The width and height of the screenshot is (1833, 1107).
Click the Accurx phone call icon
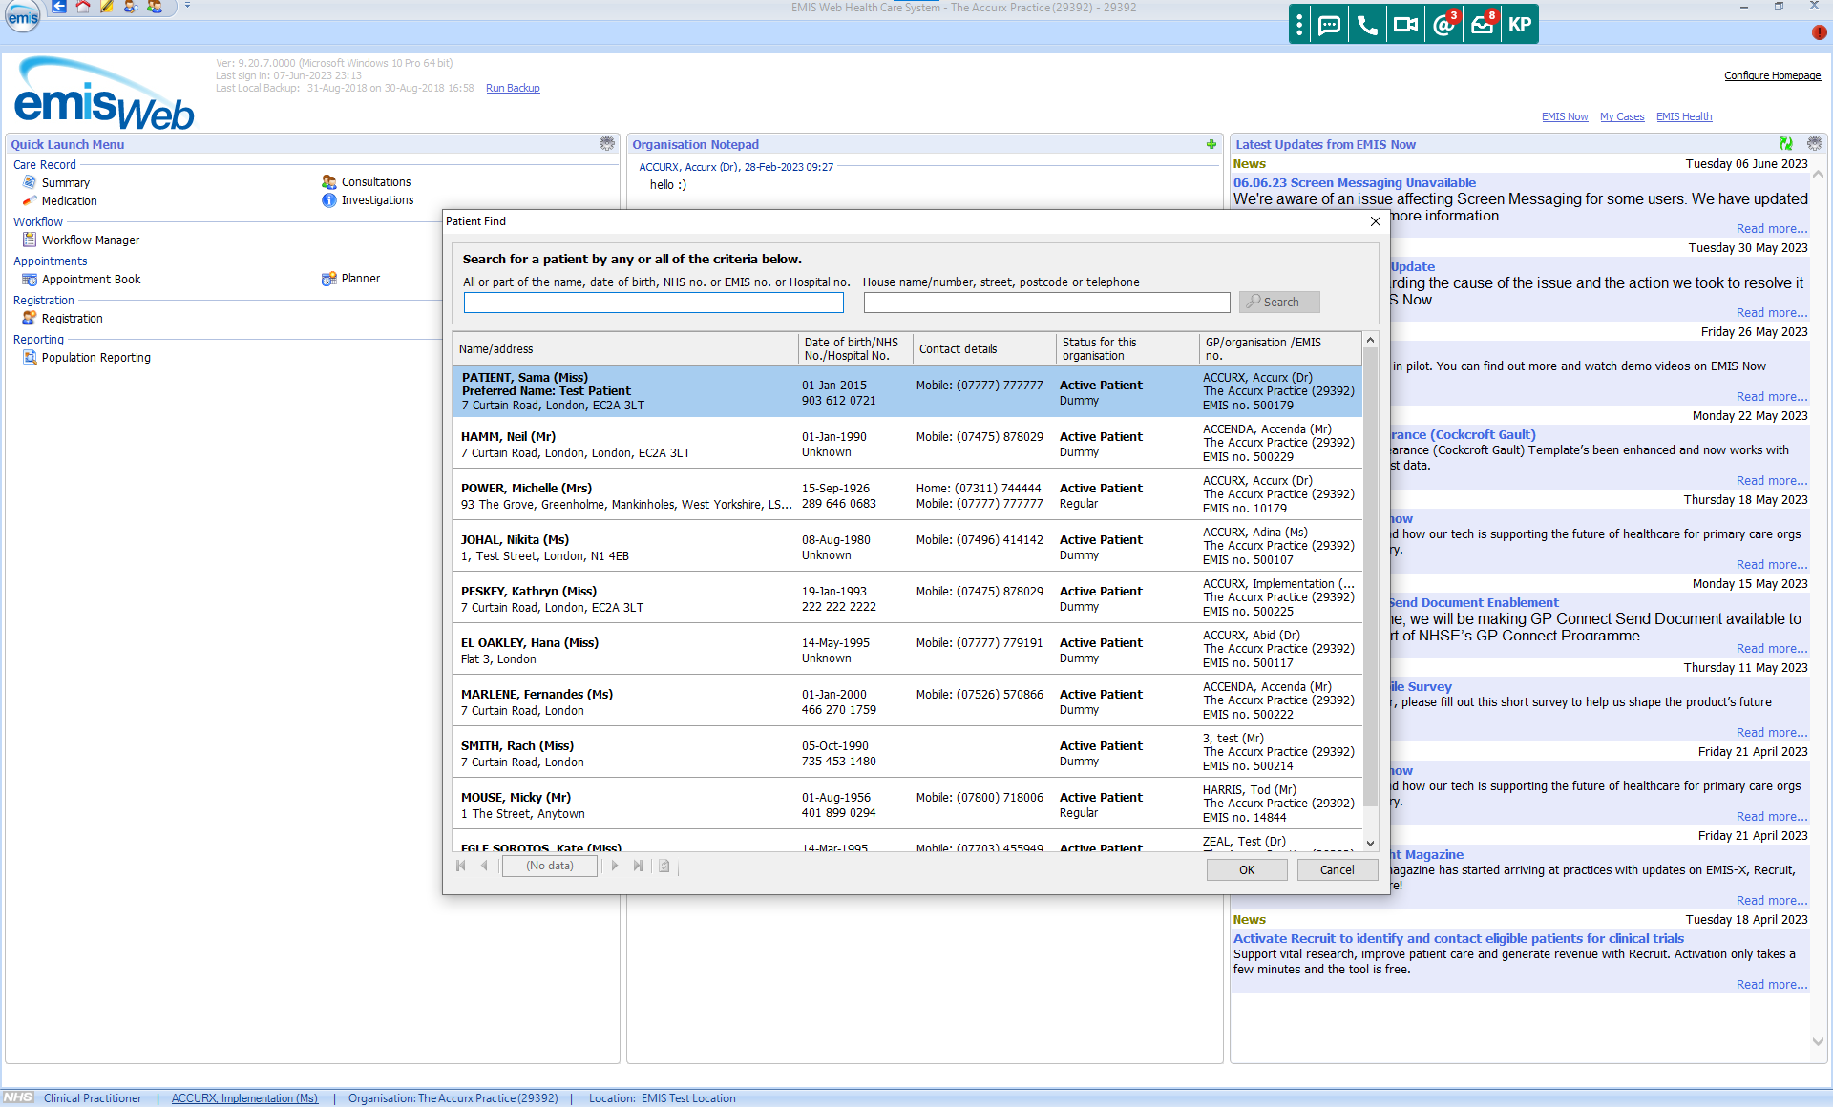tap(1367, 25)
